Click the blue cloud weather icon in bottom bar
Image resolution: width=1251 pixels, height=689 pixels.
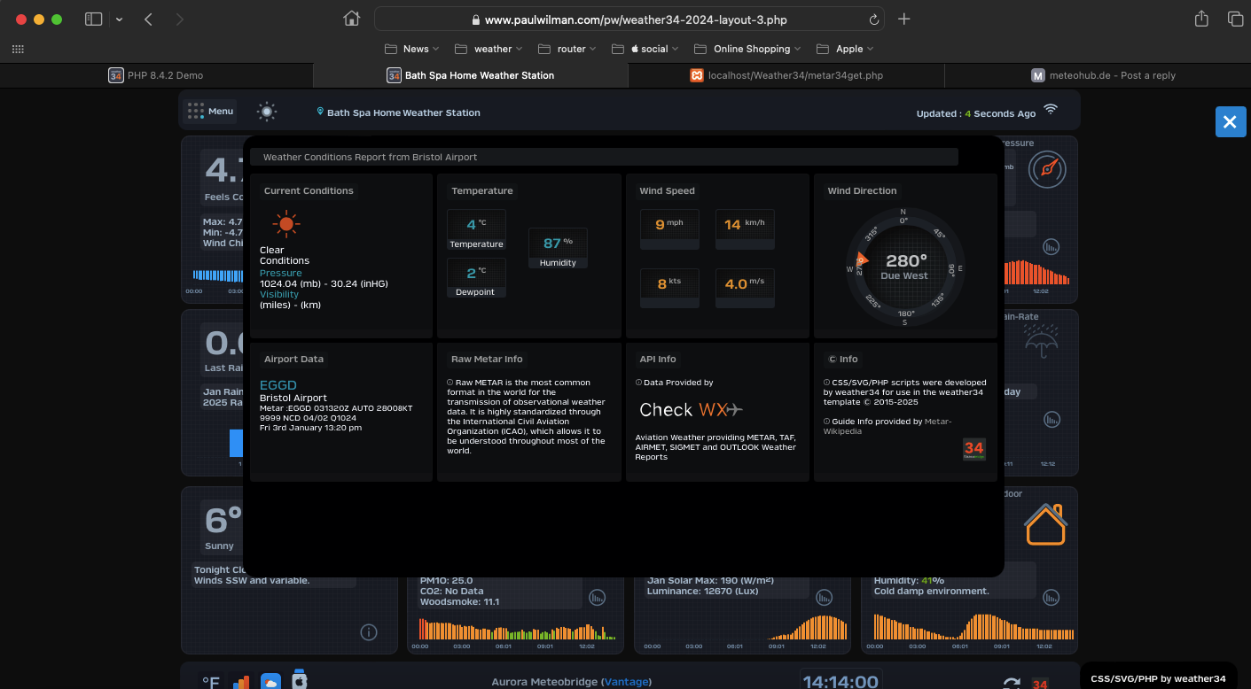(270, 681)
